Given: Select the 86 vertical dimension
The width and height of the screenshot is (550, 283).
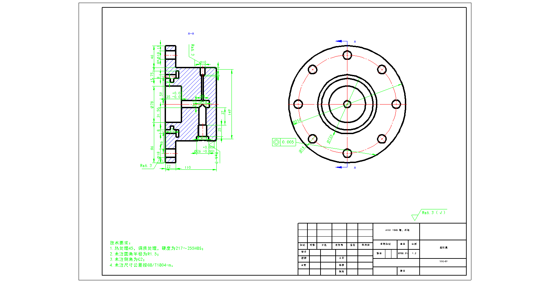Looking at the screenshot, I should point(152,148).
